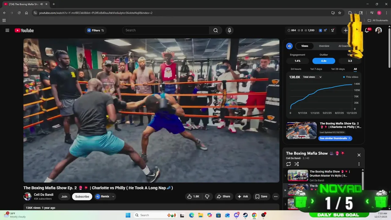
Task: Click the Join button
Action: click(x=64, y=196)
